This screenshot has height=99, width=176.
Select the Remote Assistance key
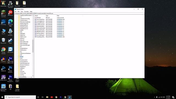(24, 65)
